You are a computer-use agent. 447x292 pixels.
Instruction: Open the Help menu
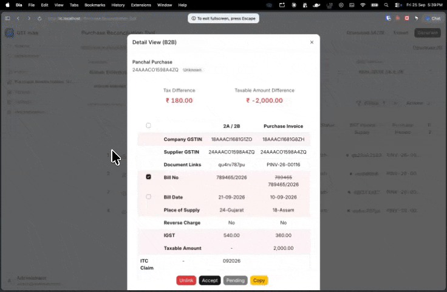(182, 5)
